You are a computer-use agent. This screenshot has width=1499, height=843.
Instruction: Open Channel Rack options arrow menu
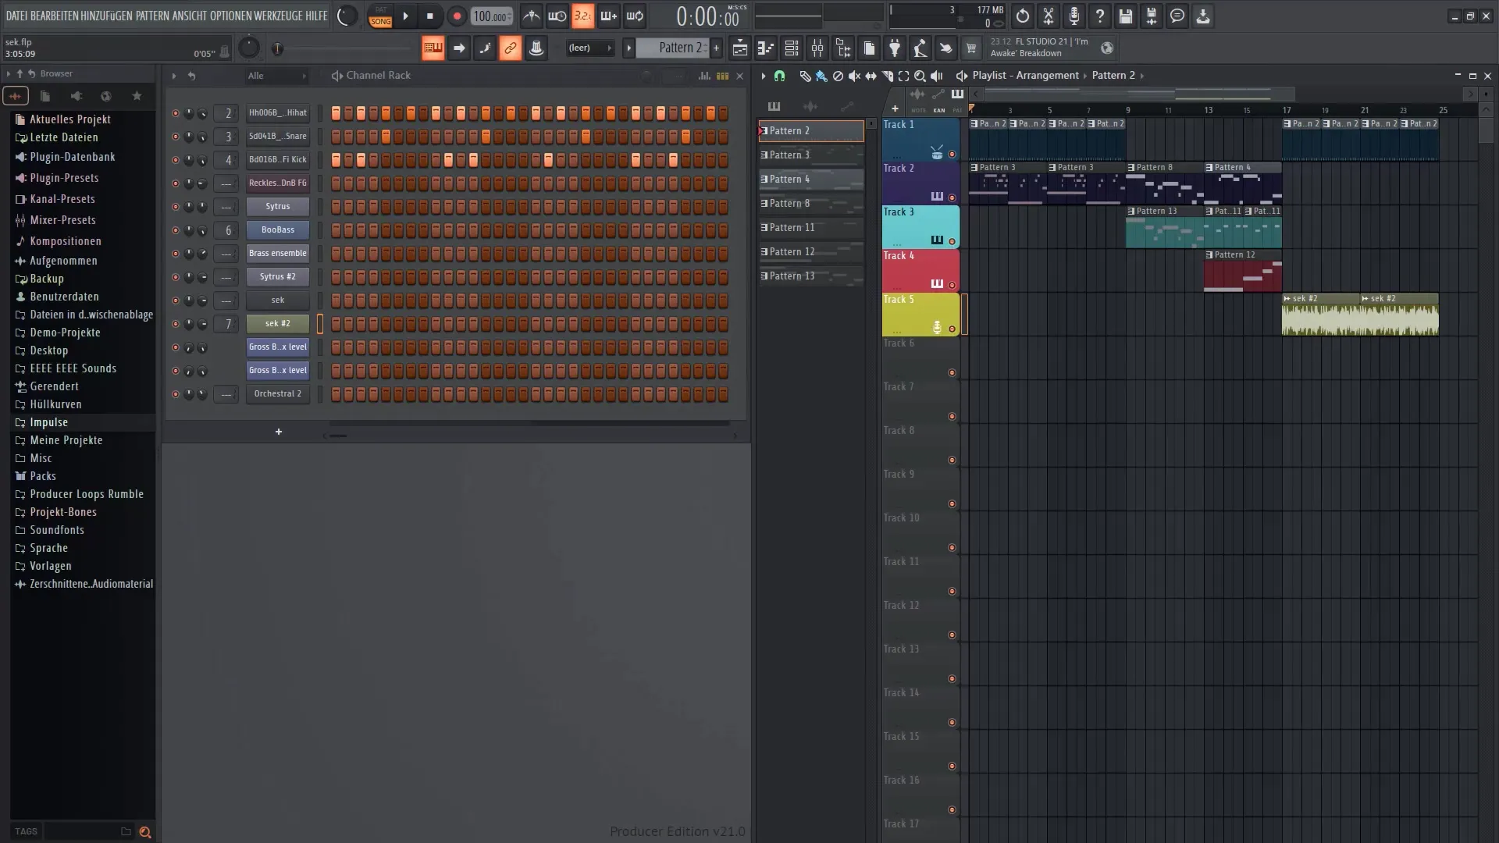coord(174,76)
